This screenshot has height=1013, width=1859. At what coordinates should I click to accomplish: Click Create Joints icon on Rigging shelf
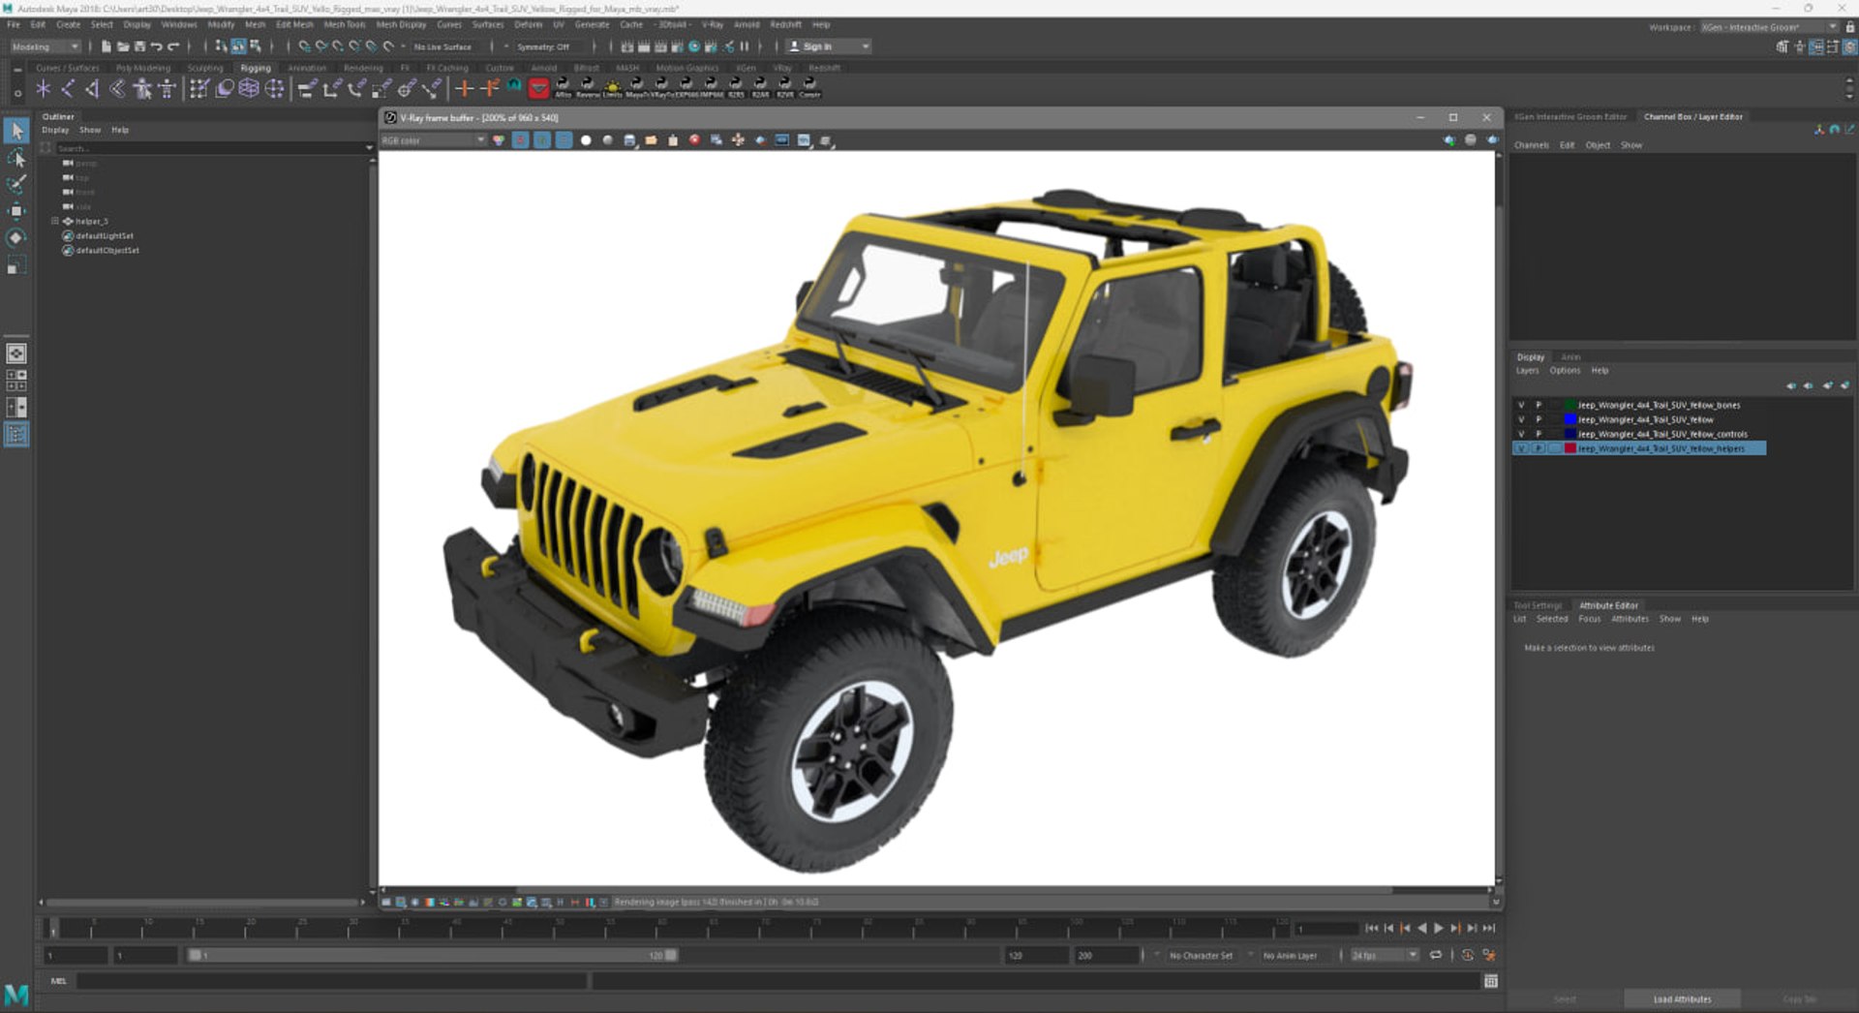68,89
